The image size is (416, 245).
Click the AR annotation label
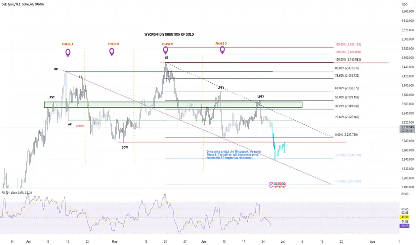70,124
